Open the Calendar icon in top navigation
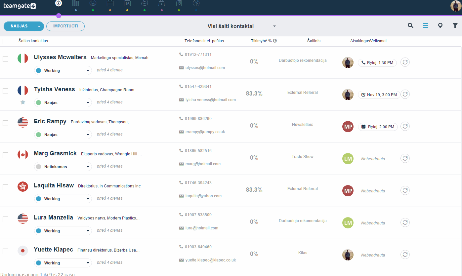This screenshot has height=276, width=462. (x=127, y=3)
